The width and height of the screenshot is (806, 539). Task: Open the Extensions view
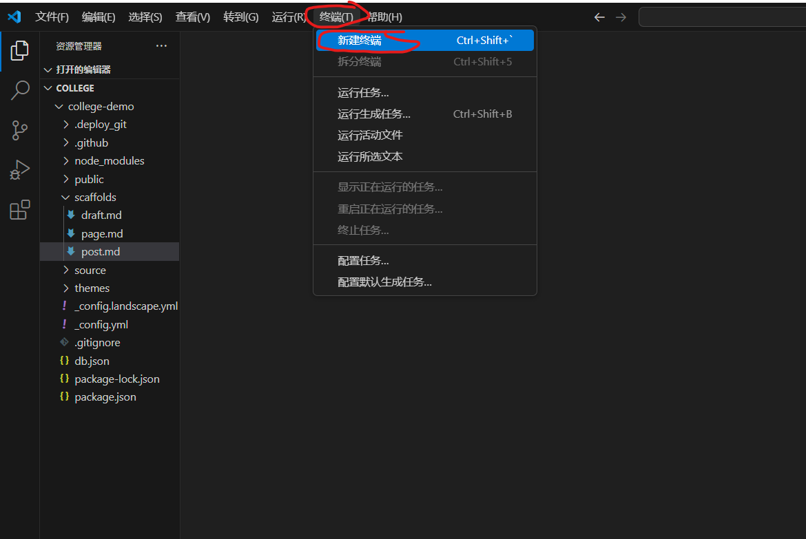19,210
